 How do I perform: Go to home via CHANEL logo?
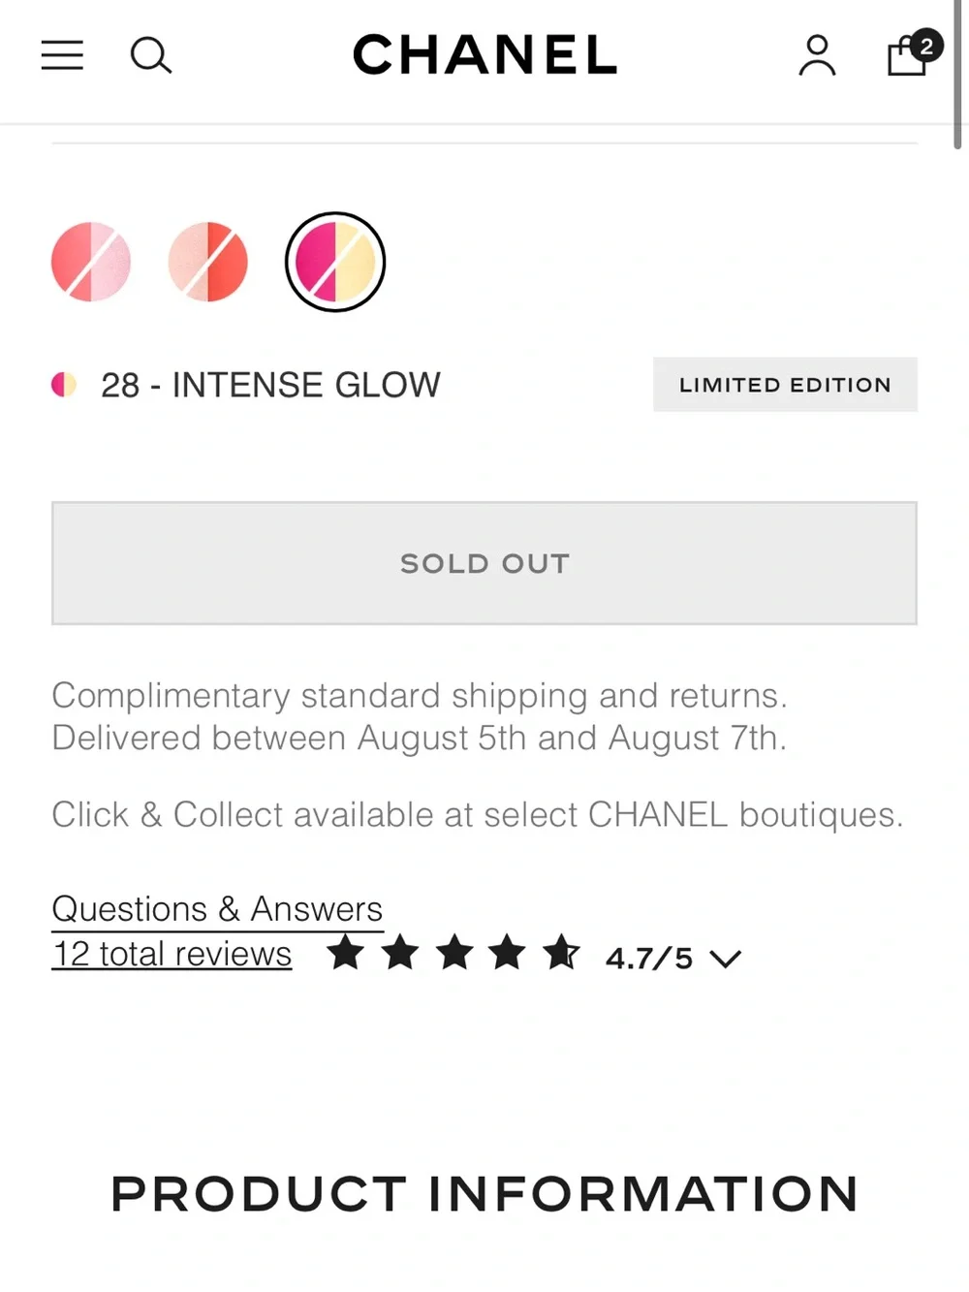484,55
